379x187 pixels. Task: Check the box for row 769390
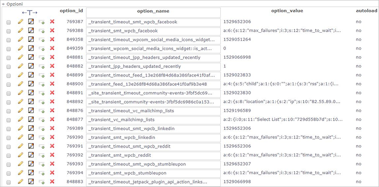pos(9,138)
